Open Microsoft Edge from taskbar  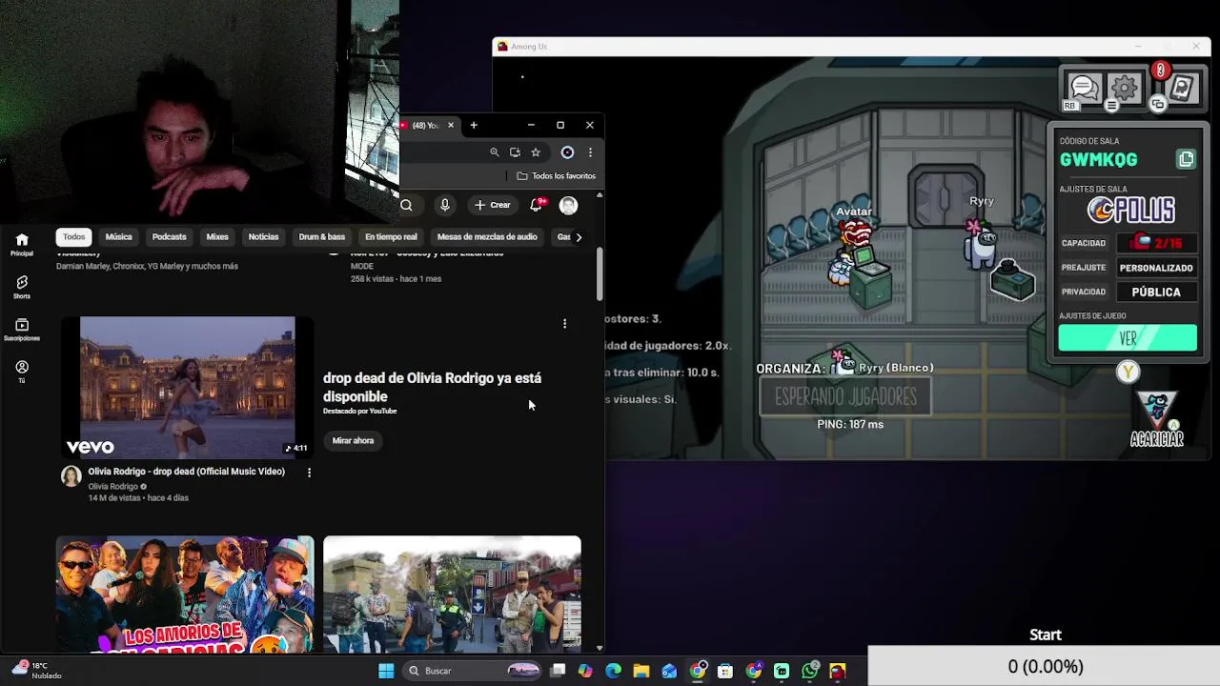(614, 671)
